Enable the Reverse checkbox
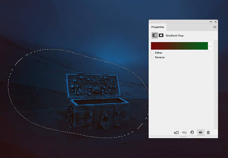Image resolution: width=228 pixels, height=158 pixels. (x=152, y=57)
